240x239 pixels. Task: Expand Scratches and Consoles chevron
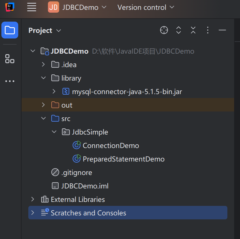33,213
